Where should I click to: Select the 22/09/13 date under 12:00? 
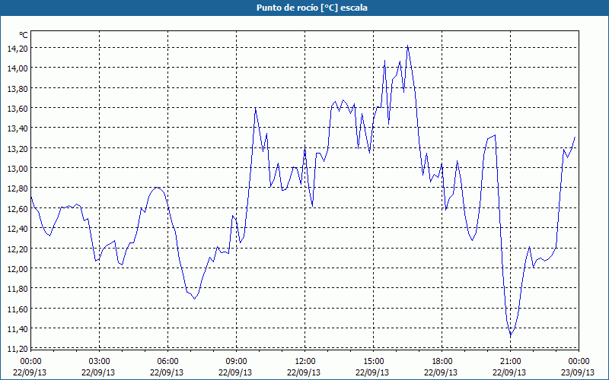point(304,372)
